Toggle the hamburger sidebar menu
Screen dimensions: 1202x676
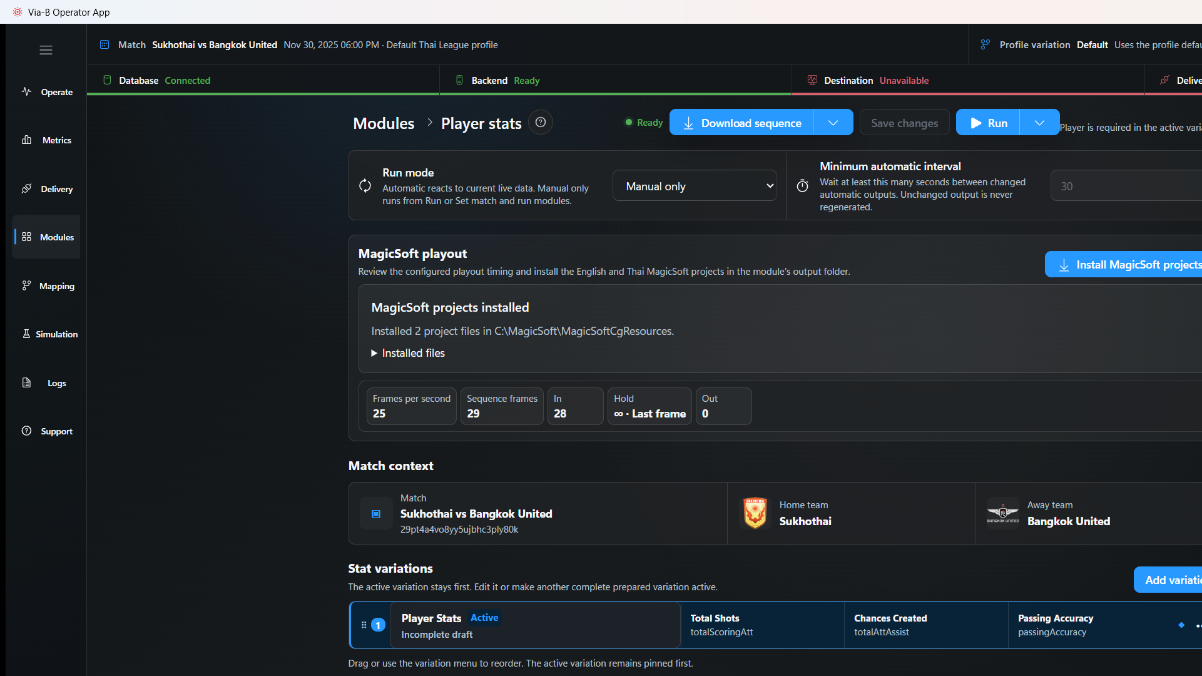click(x=46, y=50)
